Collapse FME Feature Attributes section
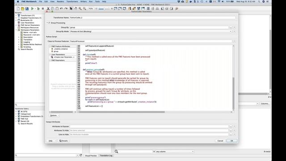The height and width of the screenshot is (161, 286). pos(50,47)
